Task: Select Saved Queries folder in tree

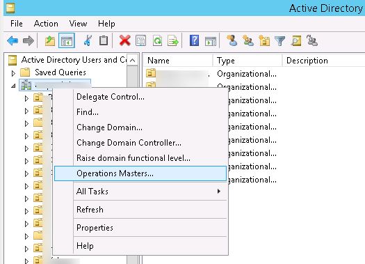Action: tap(53, 72)
